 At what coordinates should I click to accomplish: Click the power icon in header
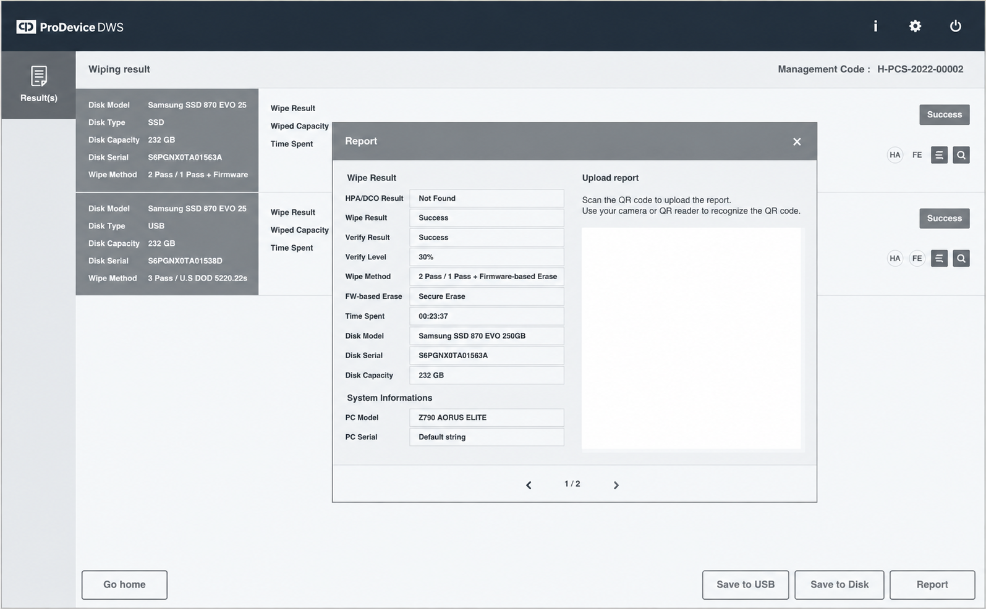tap(955, 26)
